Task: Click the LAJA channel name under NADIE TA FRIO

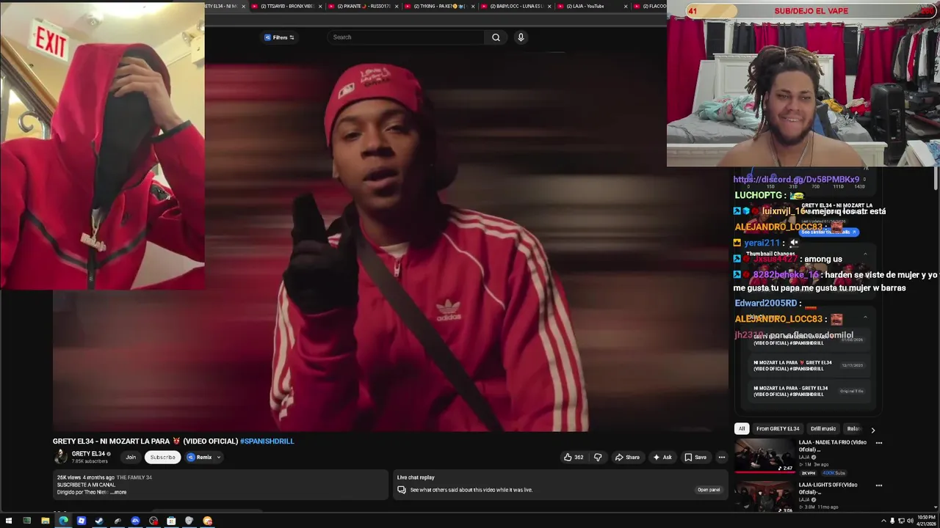Action: click(806, 457)
